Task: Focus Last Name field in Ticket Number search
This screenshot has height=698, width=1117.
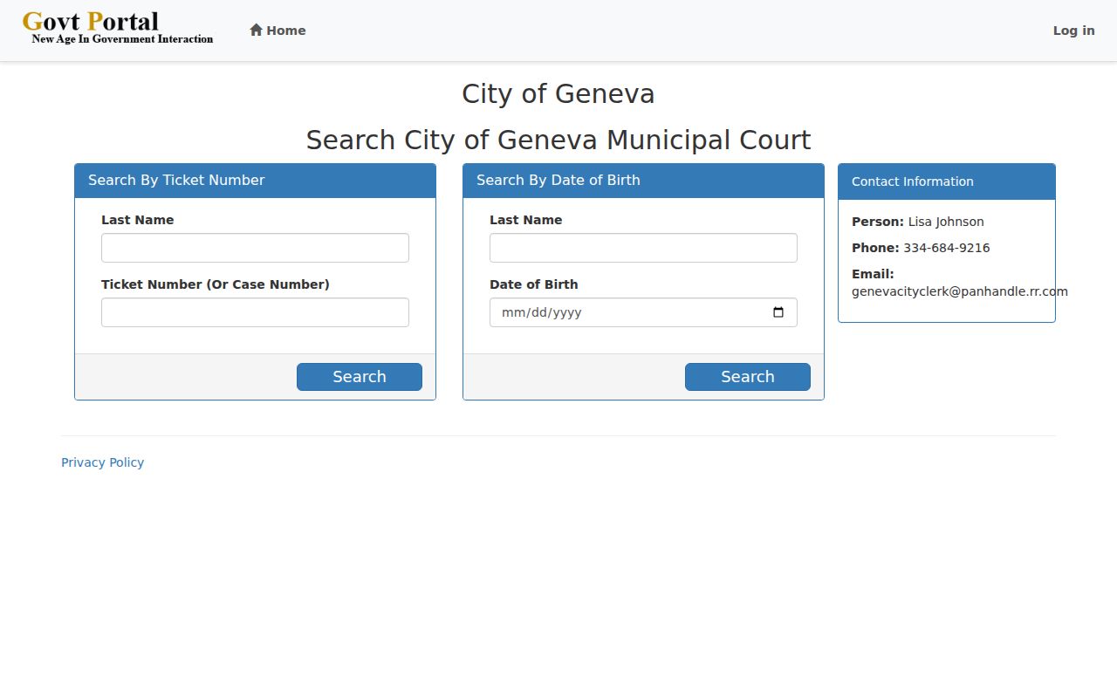Action: [x=255, y=248]
